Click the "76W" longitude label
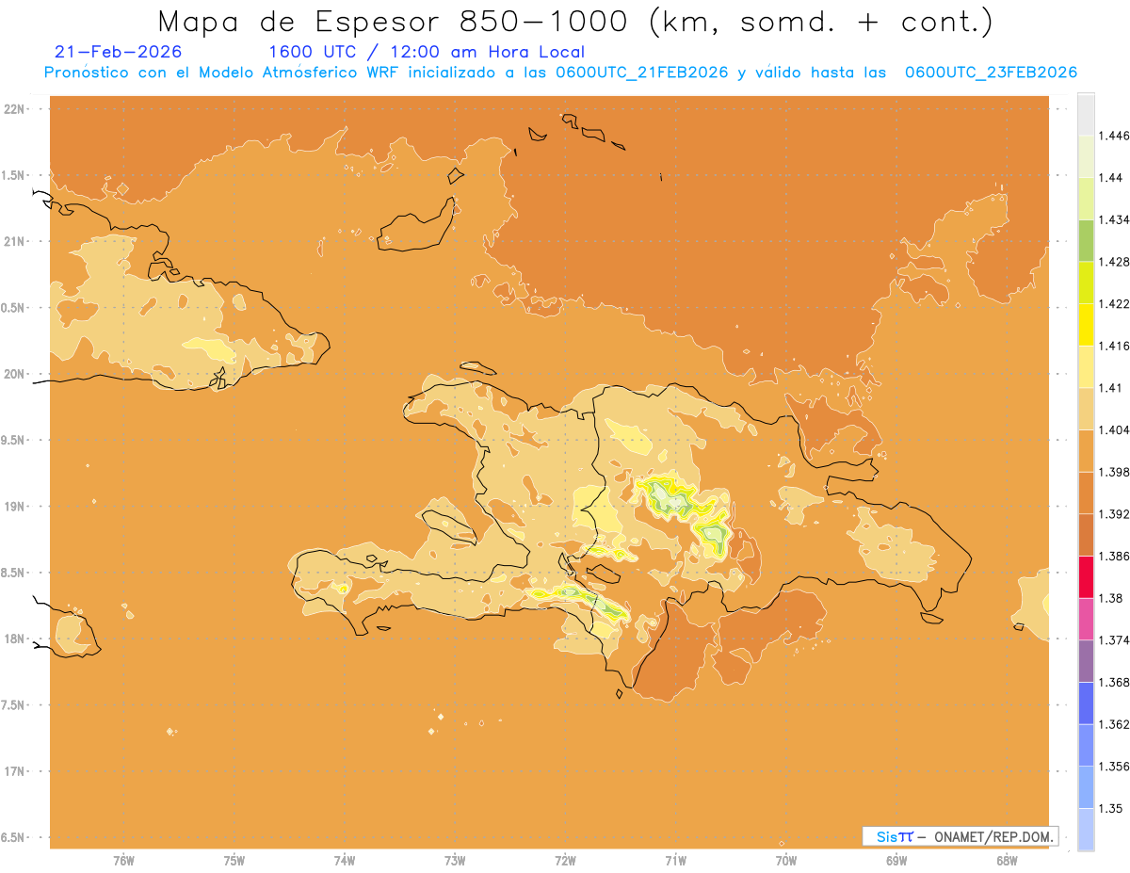This screenshot has height=873, width=1130. click(x=123, y=862)
